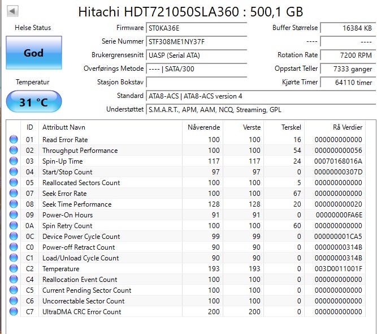Click the Overførings Metode field SATA/300
Image resolution: width=377 pixels, height=334 pixels.
[x=197, y=68]
